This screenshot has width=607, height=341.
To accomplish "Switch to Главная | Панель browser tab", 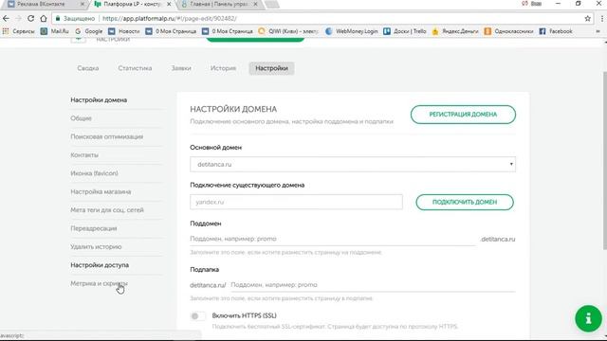I will coord(219,4).
